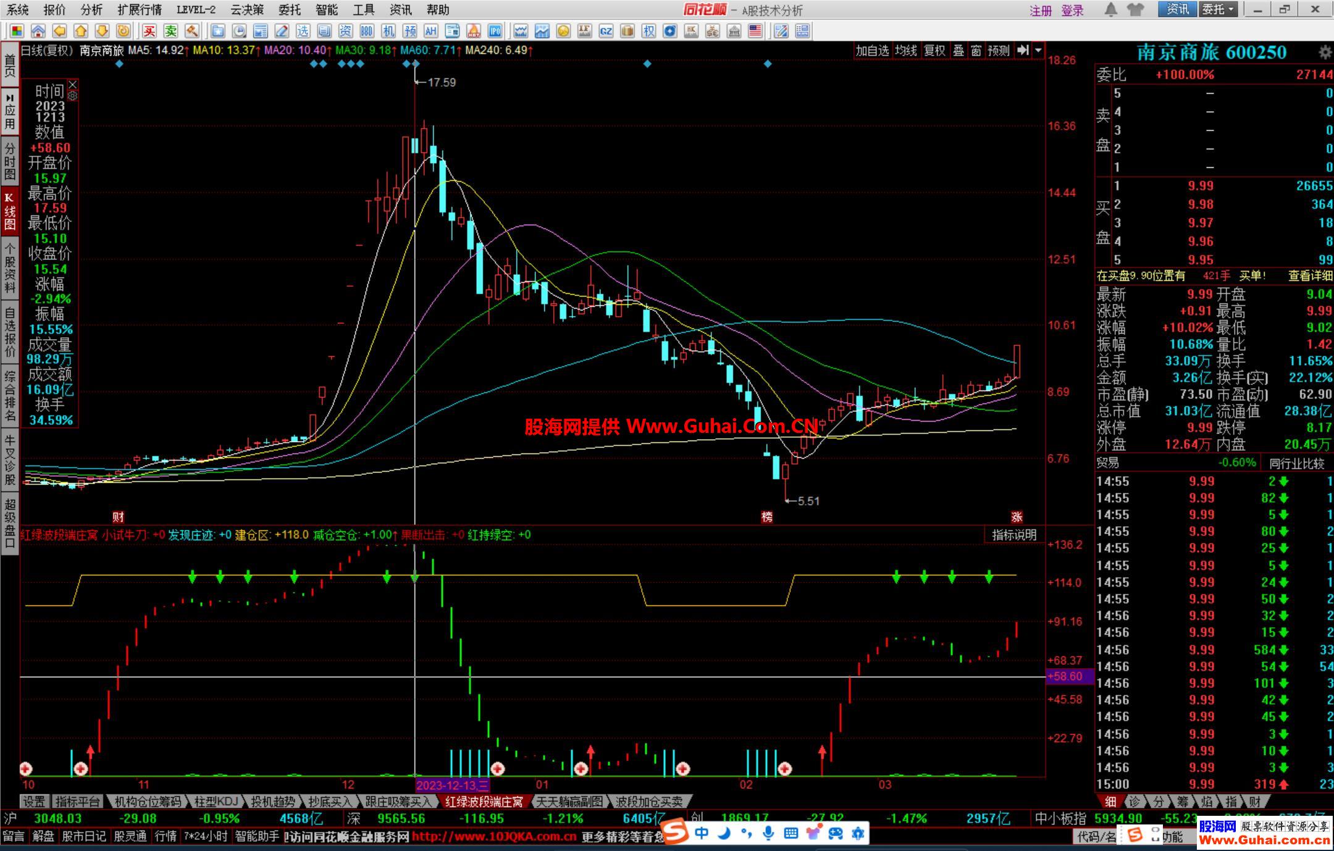The width and height of the screenshot is (1334, 851).
Task: Click the 10jqka.com.cn website link
Action: tap(494, 837)
